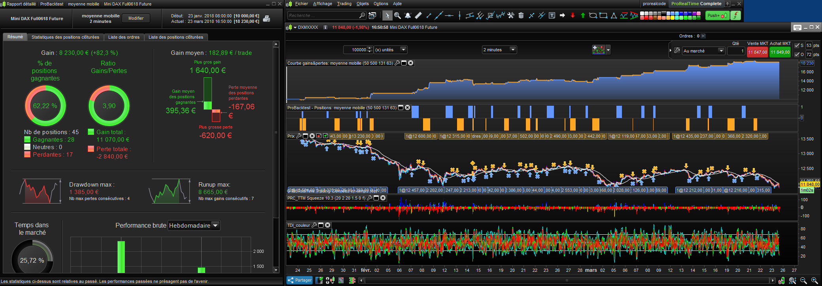The image size is (822, 286).
Task: Select the ellipse drawing tool
Action: click(593, 15)
